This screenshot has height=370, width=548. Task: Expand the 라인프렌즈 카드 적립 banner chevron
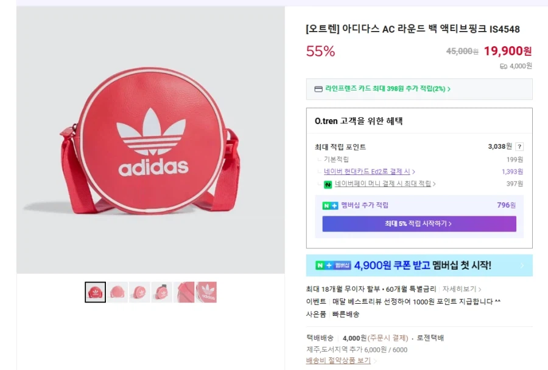point(448,89)
